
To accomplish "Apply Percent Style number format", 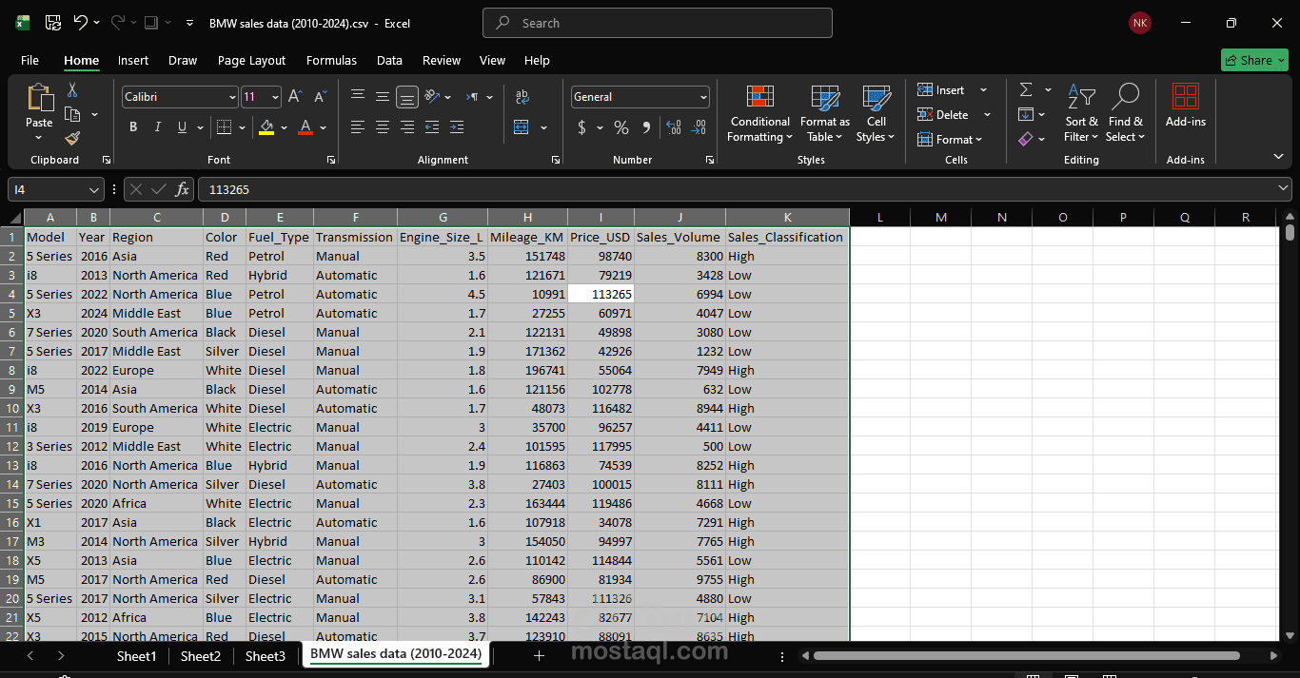I will [x=621, y=127].
